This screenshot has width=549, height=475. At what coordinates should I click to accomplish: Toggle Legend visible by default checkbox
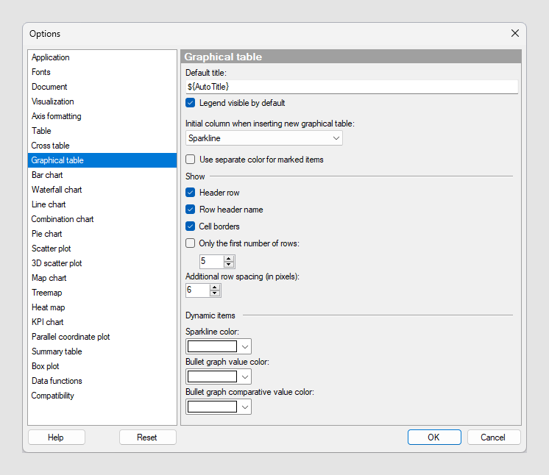click(x=190, y=103)
